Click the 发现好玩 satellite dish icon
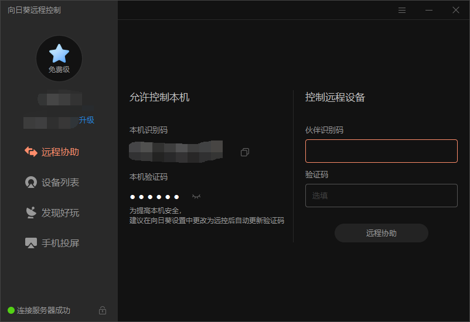 [31, 213]
